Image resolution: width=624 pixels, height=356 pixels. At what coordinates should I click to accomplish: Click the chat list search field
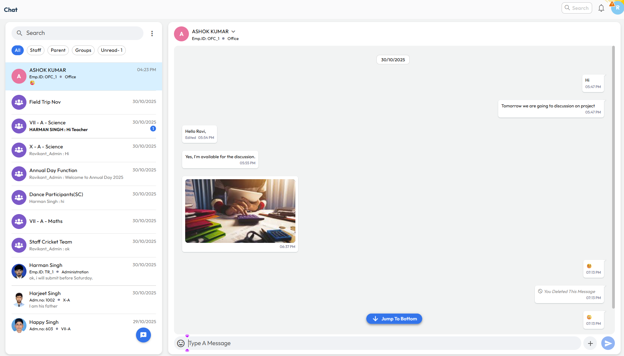81,33
